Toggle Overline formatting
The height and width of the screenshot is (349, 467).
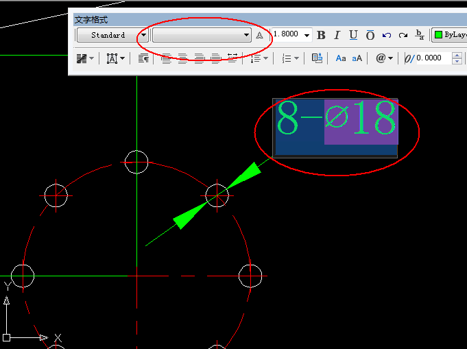pos(370,35)
